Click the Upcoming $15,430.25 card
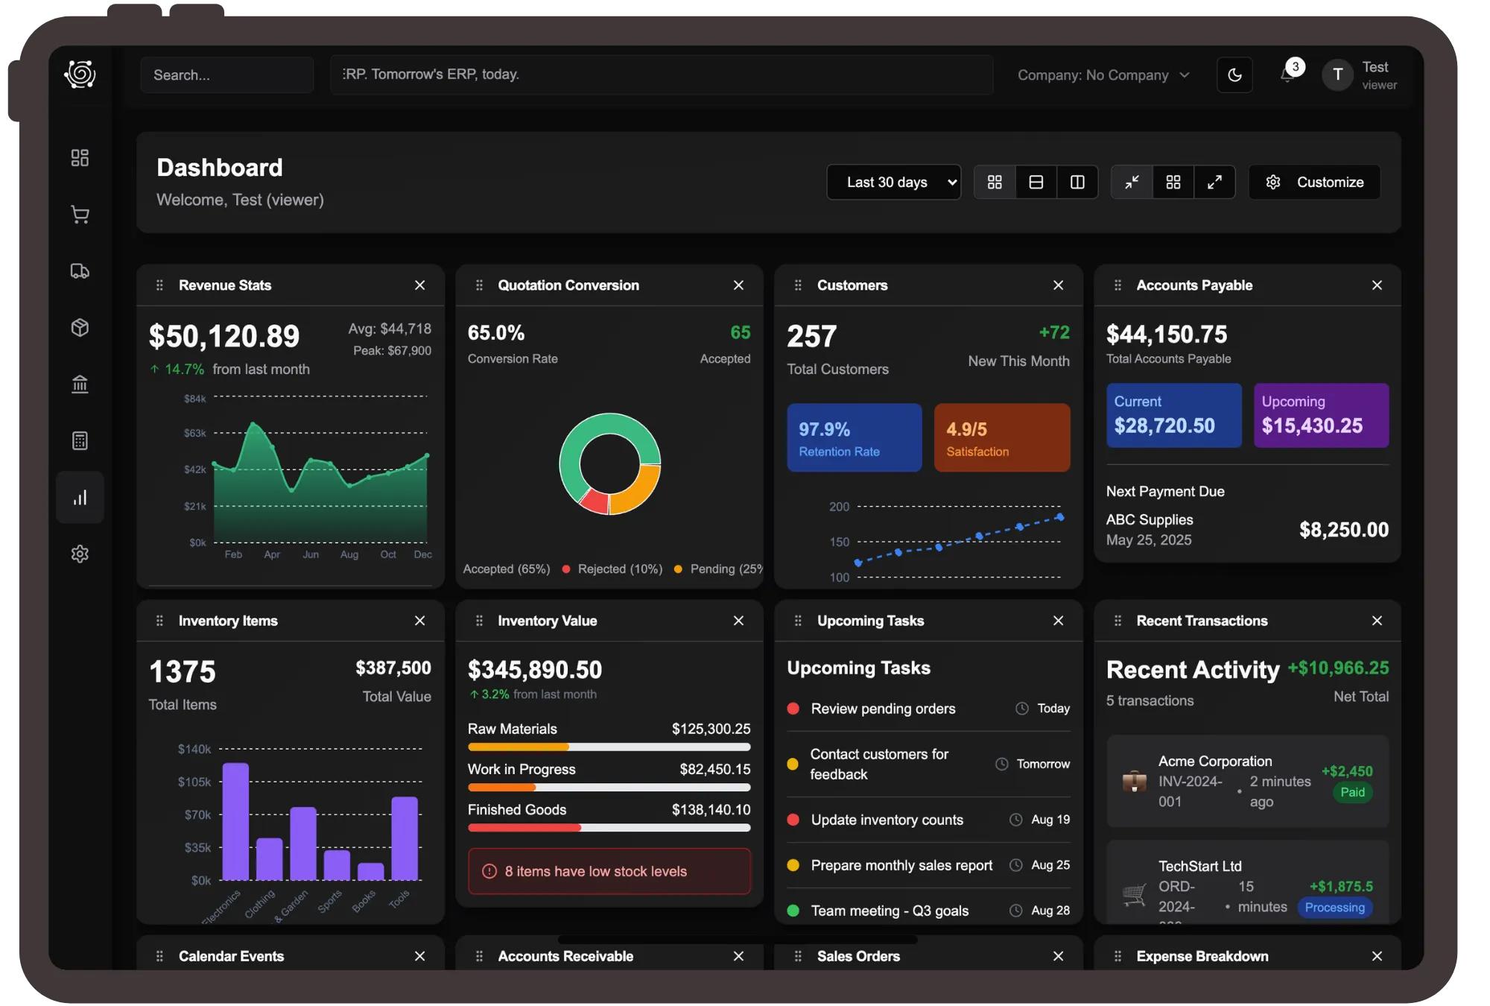 pos(1322,415)
